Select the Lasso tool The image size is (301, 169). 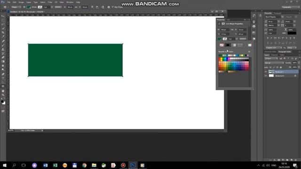[x=3, y=24]
